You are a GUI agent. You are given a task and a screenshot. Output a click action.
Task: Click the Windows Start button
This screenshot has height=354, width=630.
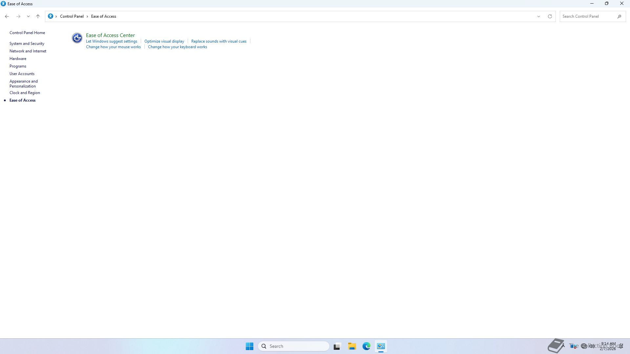[x=249, y=346]
